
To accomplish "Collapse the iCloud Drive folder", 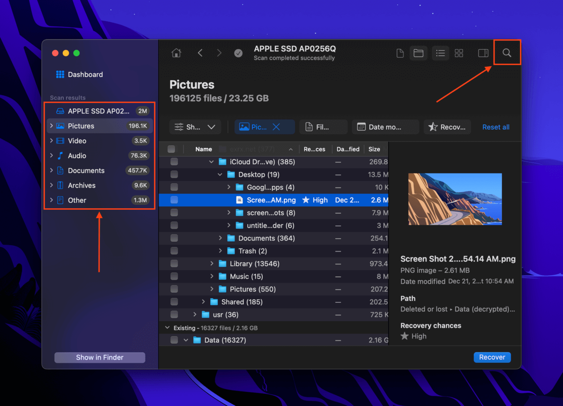I will (212, 162).
